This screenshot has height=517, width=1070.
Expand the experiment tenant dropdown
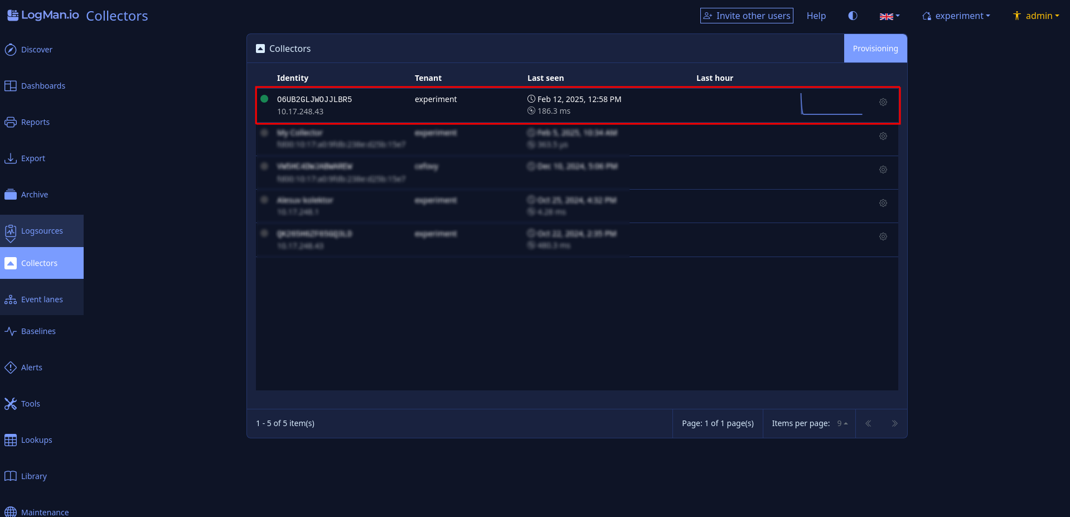click(x=956, y=16)
